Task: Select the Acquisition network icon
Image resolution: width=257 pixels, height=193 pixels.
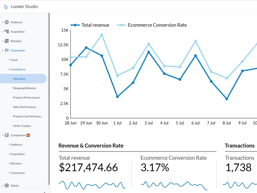Action: pos(7,31)
